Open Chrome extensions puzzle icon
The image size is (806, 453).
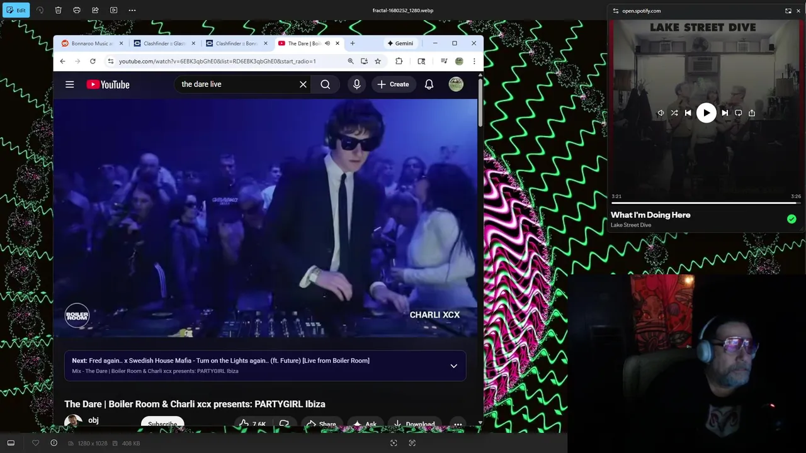pos(399,61)
